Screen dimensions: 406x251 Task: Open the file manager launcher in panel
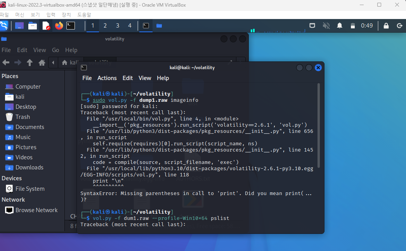pos(33,26)
